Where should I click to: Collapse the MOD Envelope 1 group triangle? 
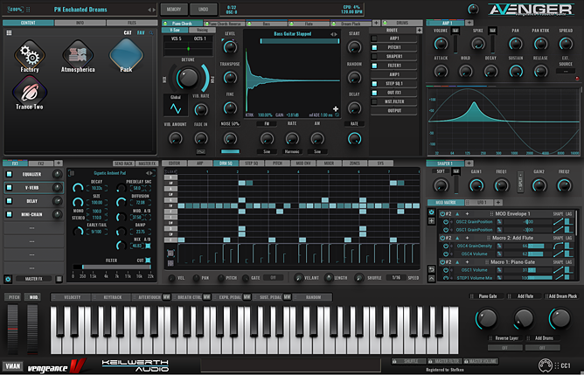[457, 214]
